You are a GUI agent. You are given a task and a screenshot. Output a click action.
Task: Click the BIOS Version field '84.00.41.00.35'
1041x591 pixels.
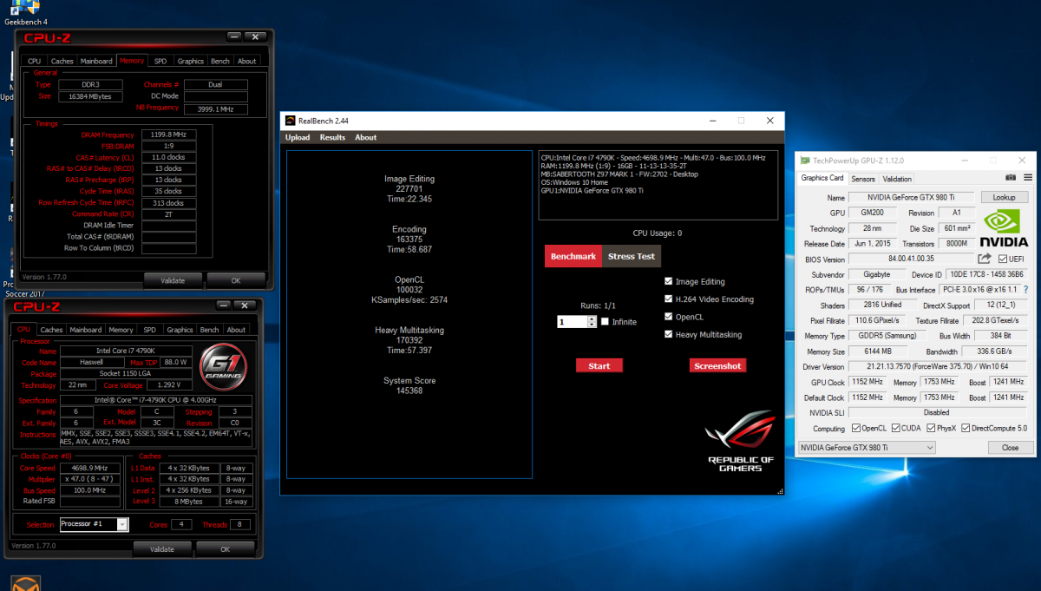point(909,259)
